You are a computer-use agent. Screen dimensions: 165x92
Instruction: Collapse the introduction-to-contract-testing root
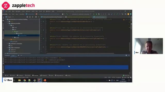5,19
